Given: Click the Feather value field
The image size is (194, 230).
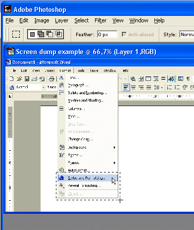Looking at the screenshot, I should coord(107,35).
